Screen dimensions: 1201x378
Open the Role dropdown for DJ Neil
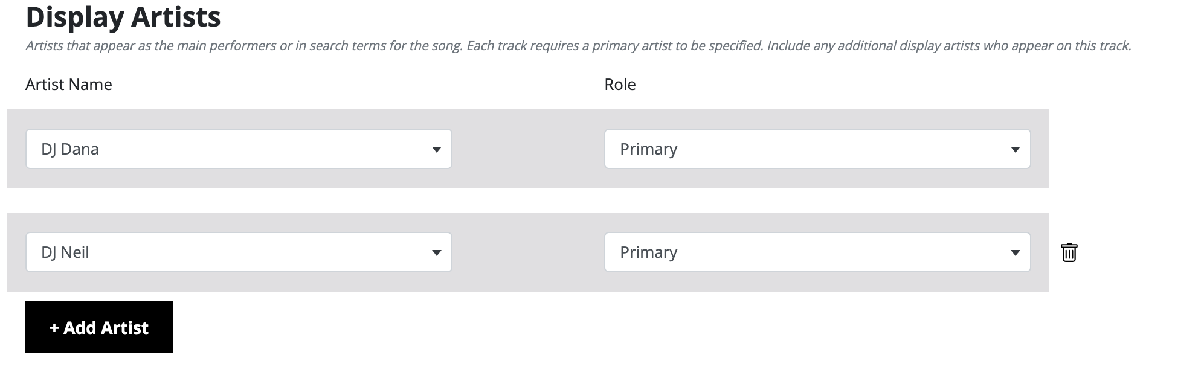[x=817, y=252]
